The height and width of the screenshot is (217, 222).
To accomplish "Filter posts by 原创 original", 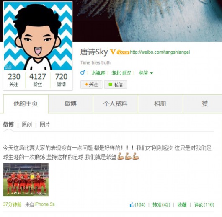I will tap(27, 125).
